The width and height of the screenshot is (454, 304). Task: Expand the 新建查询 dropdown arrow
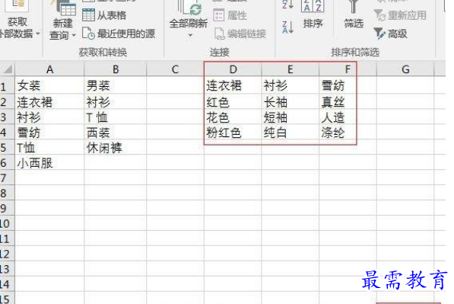74,35
